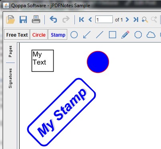Select the square annotation tool

(x=113, y=35)
